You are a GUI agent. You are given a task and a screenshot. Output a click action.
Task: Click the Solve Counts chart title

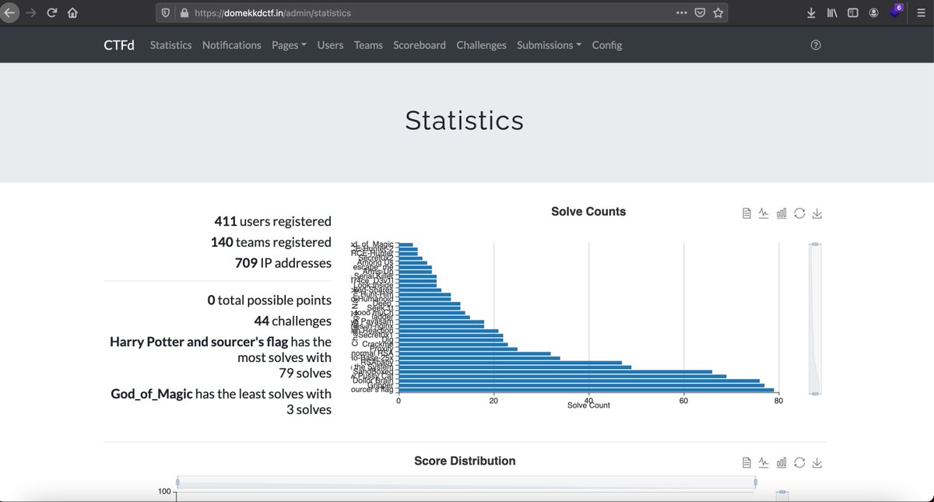(588, 212)
